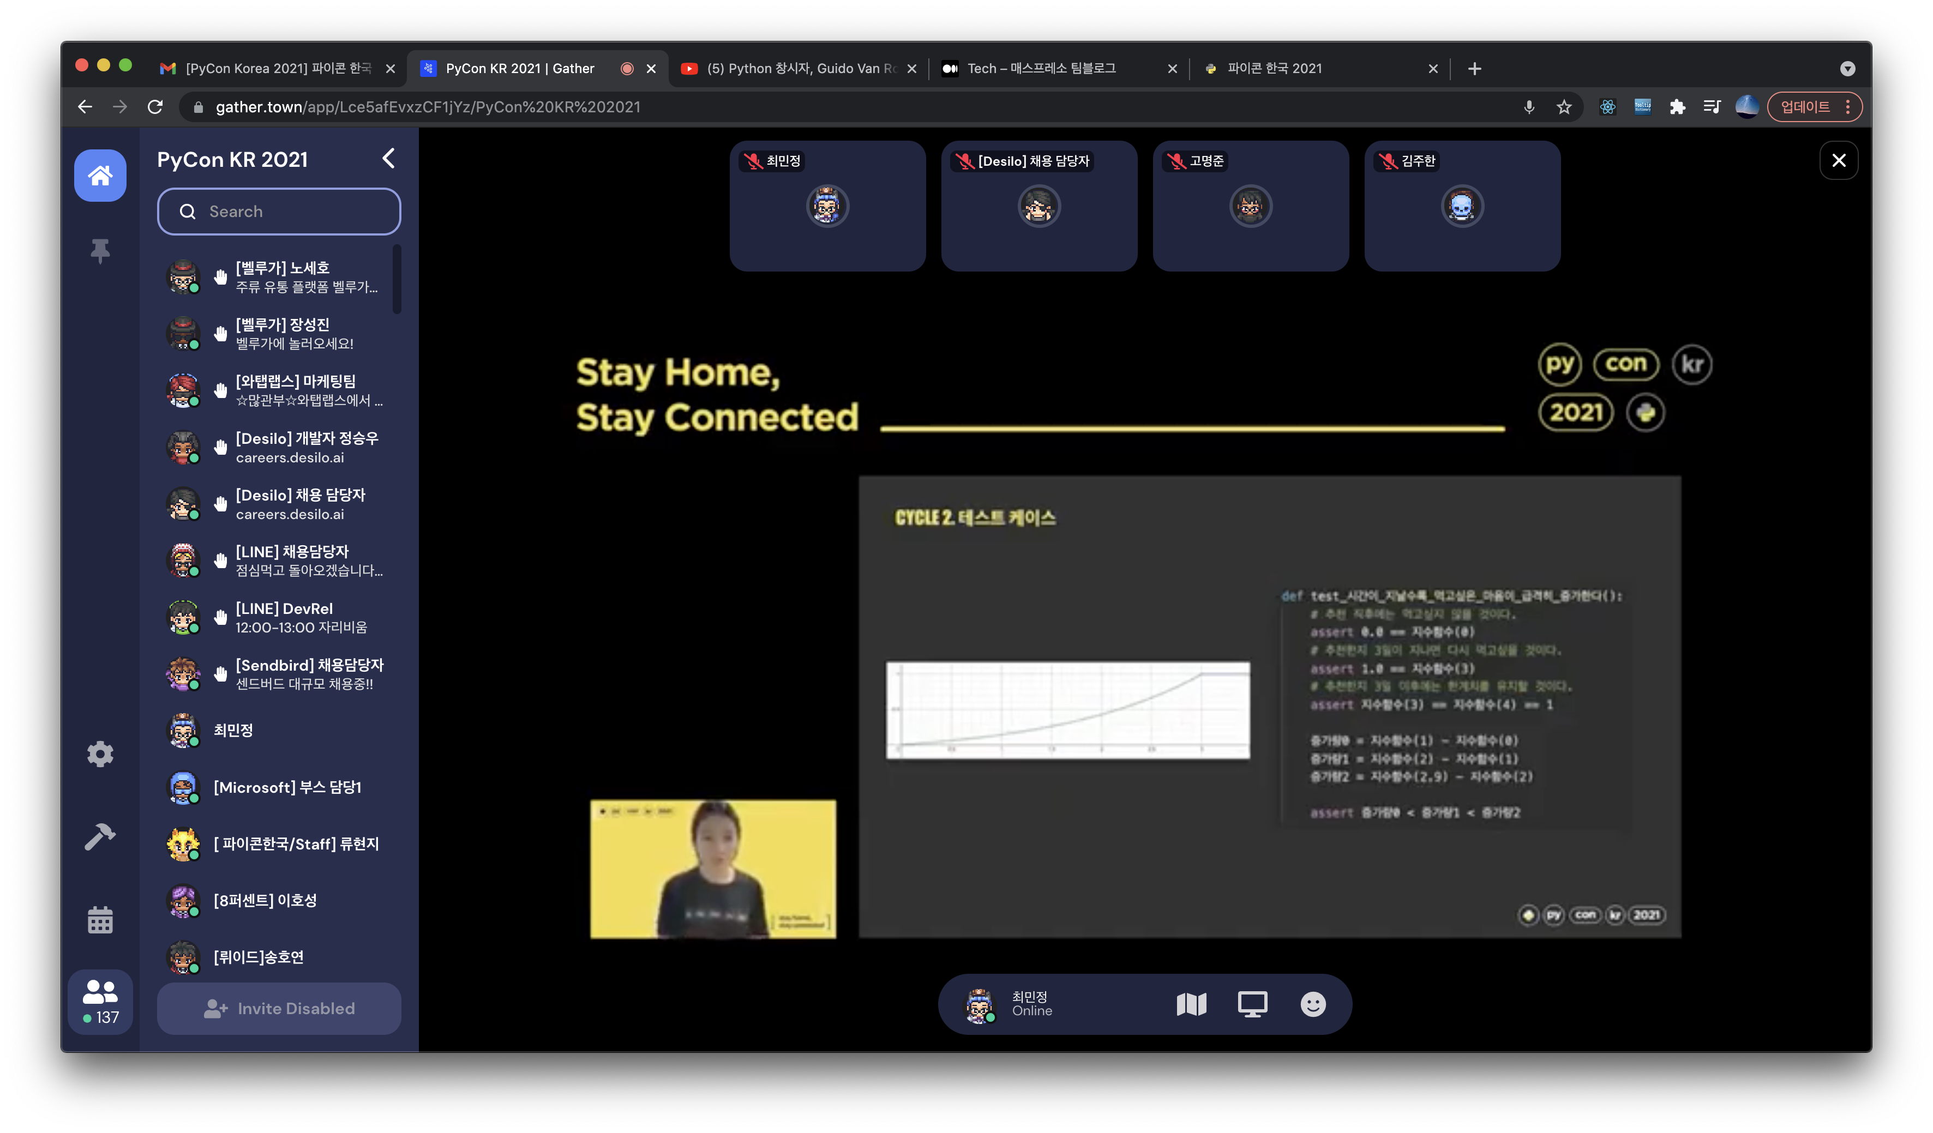
Task: Open the build hammer tool
Action: [x=100, y=836]
